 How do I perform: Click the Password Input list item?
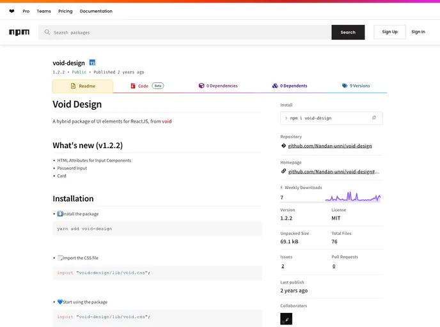click(x=72, y=168)
